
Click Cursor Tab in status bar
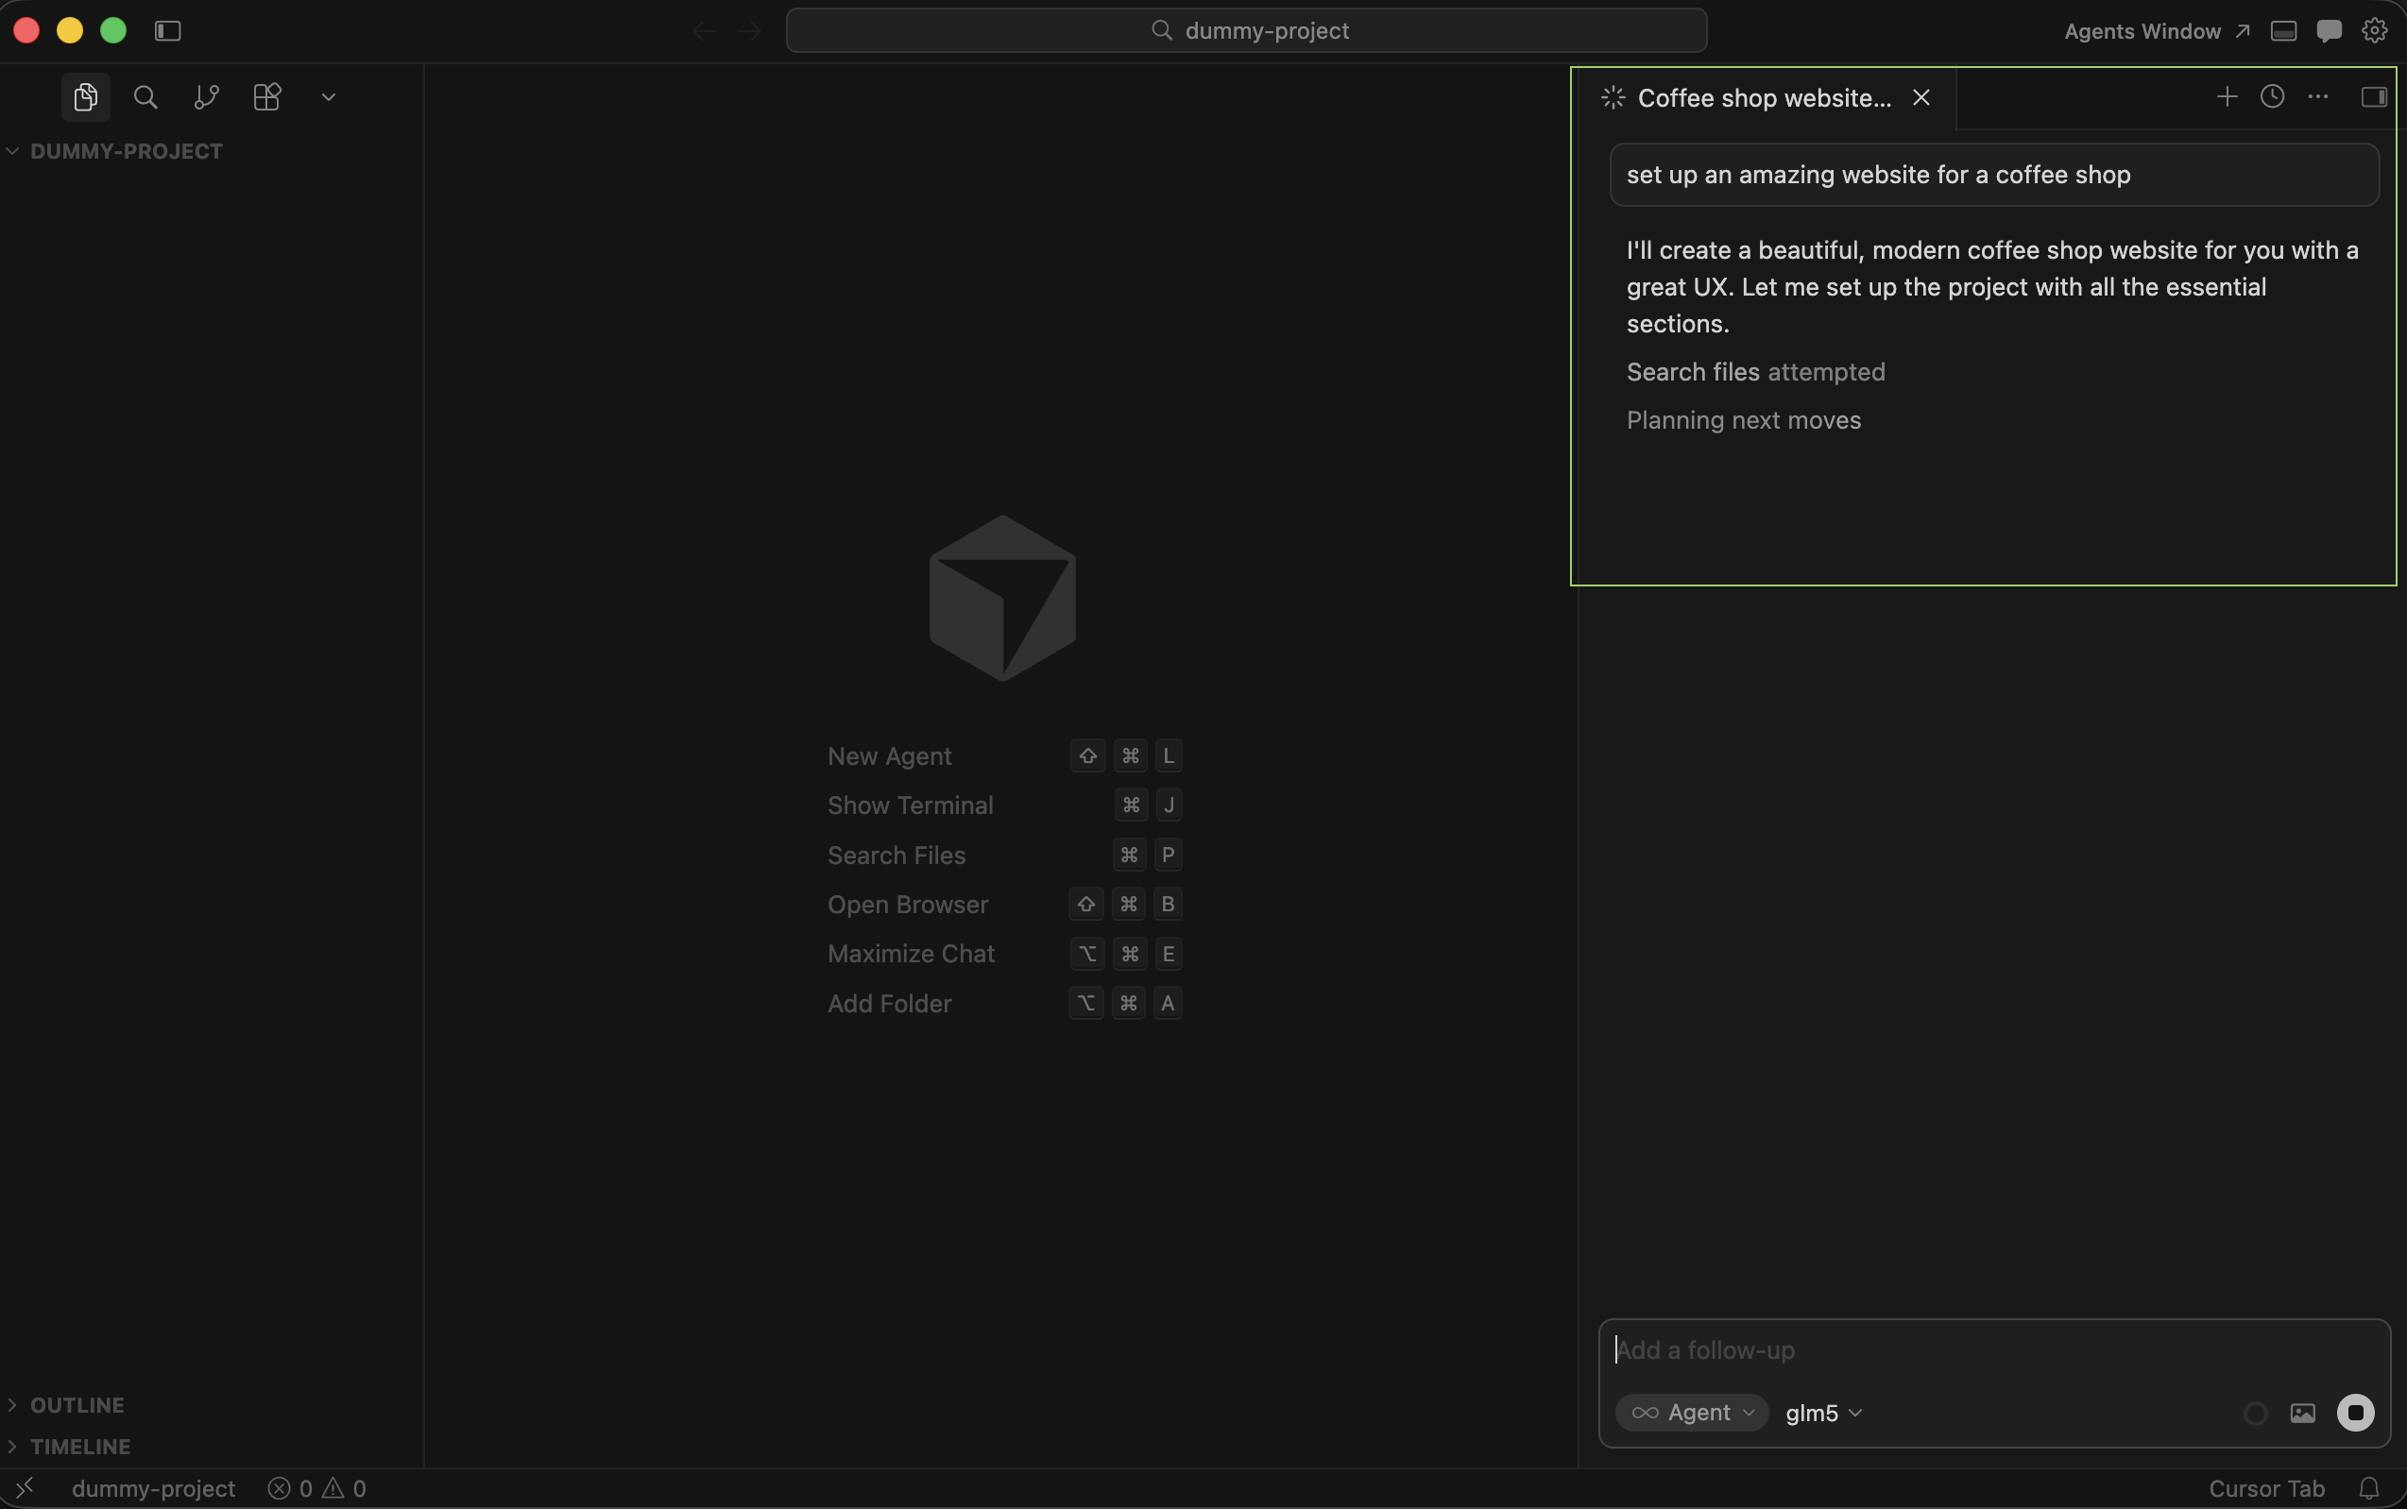[x=2266, y=1488]
